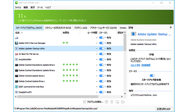Click the edit pencil icon in bottom toolbar

pyautogui.click(x=106, y=102)
